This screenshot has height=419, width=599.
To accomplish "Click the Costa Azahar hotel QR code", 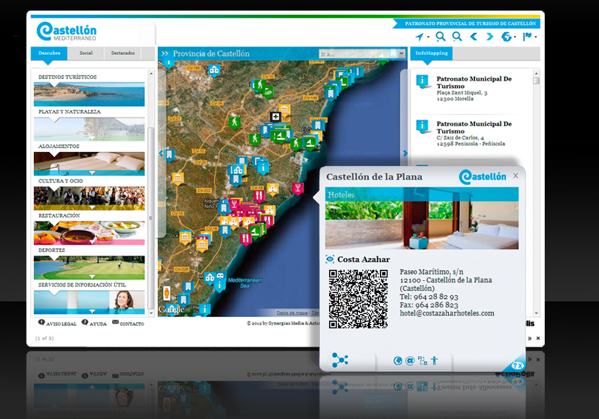I will tap(358, 299).
